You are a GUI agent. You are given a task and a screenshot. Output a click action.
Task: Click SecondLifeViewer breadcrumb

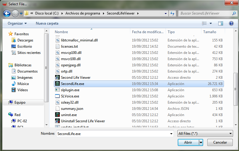click(x=121, y=13)
